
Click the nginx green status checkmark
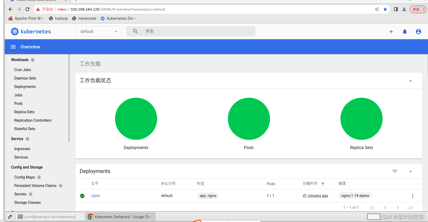pos(82,196)
